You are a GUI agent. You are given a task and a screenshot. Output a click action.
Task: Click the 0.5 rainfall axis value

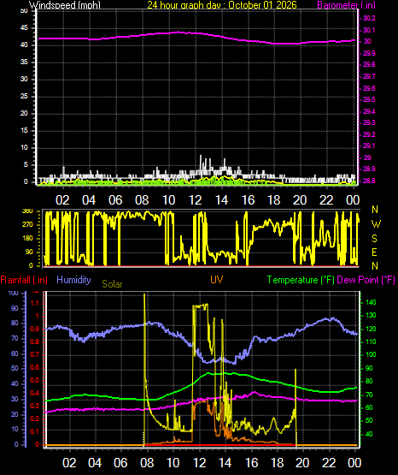coord(34,381)
